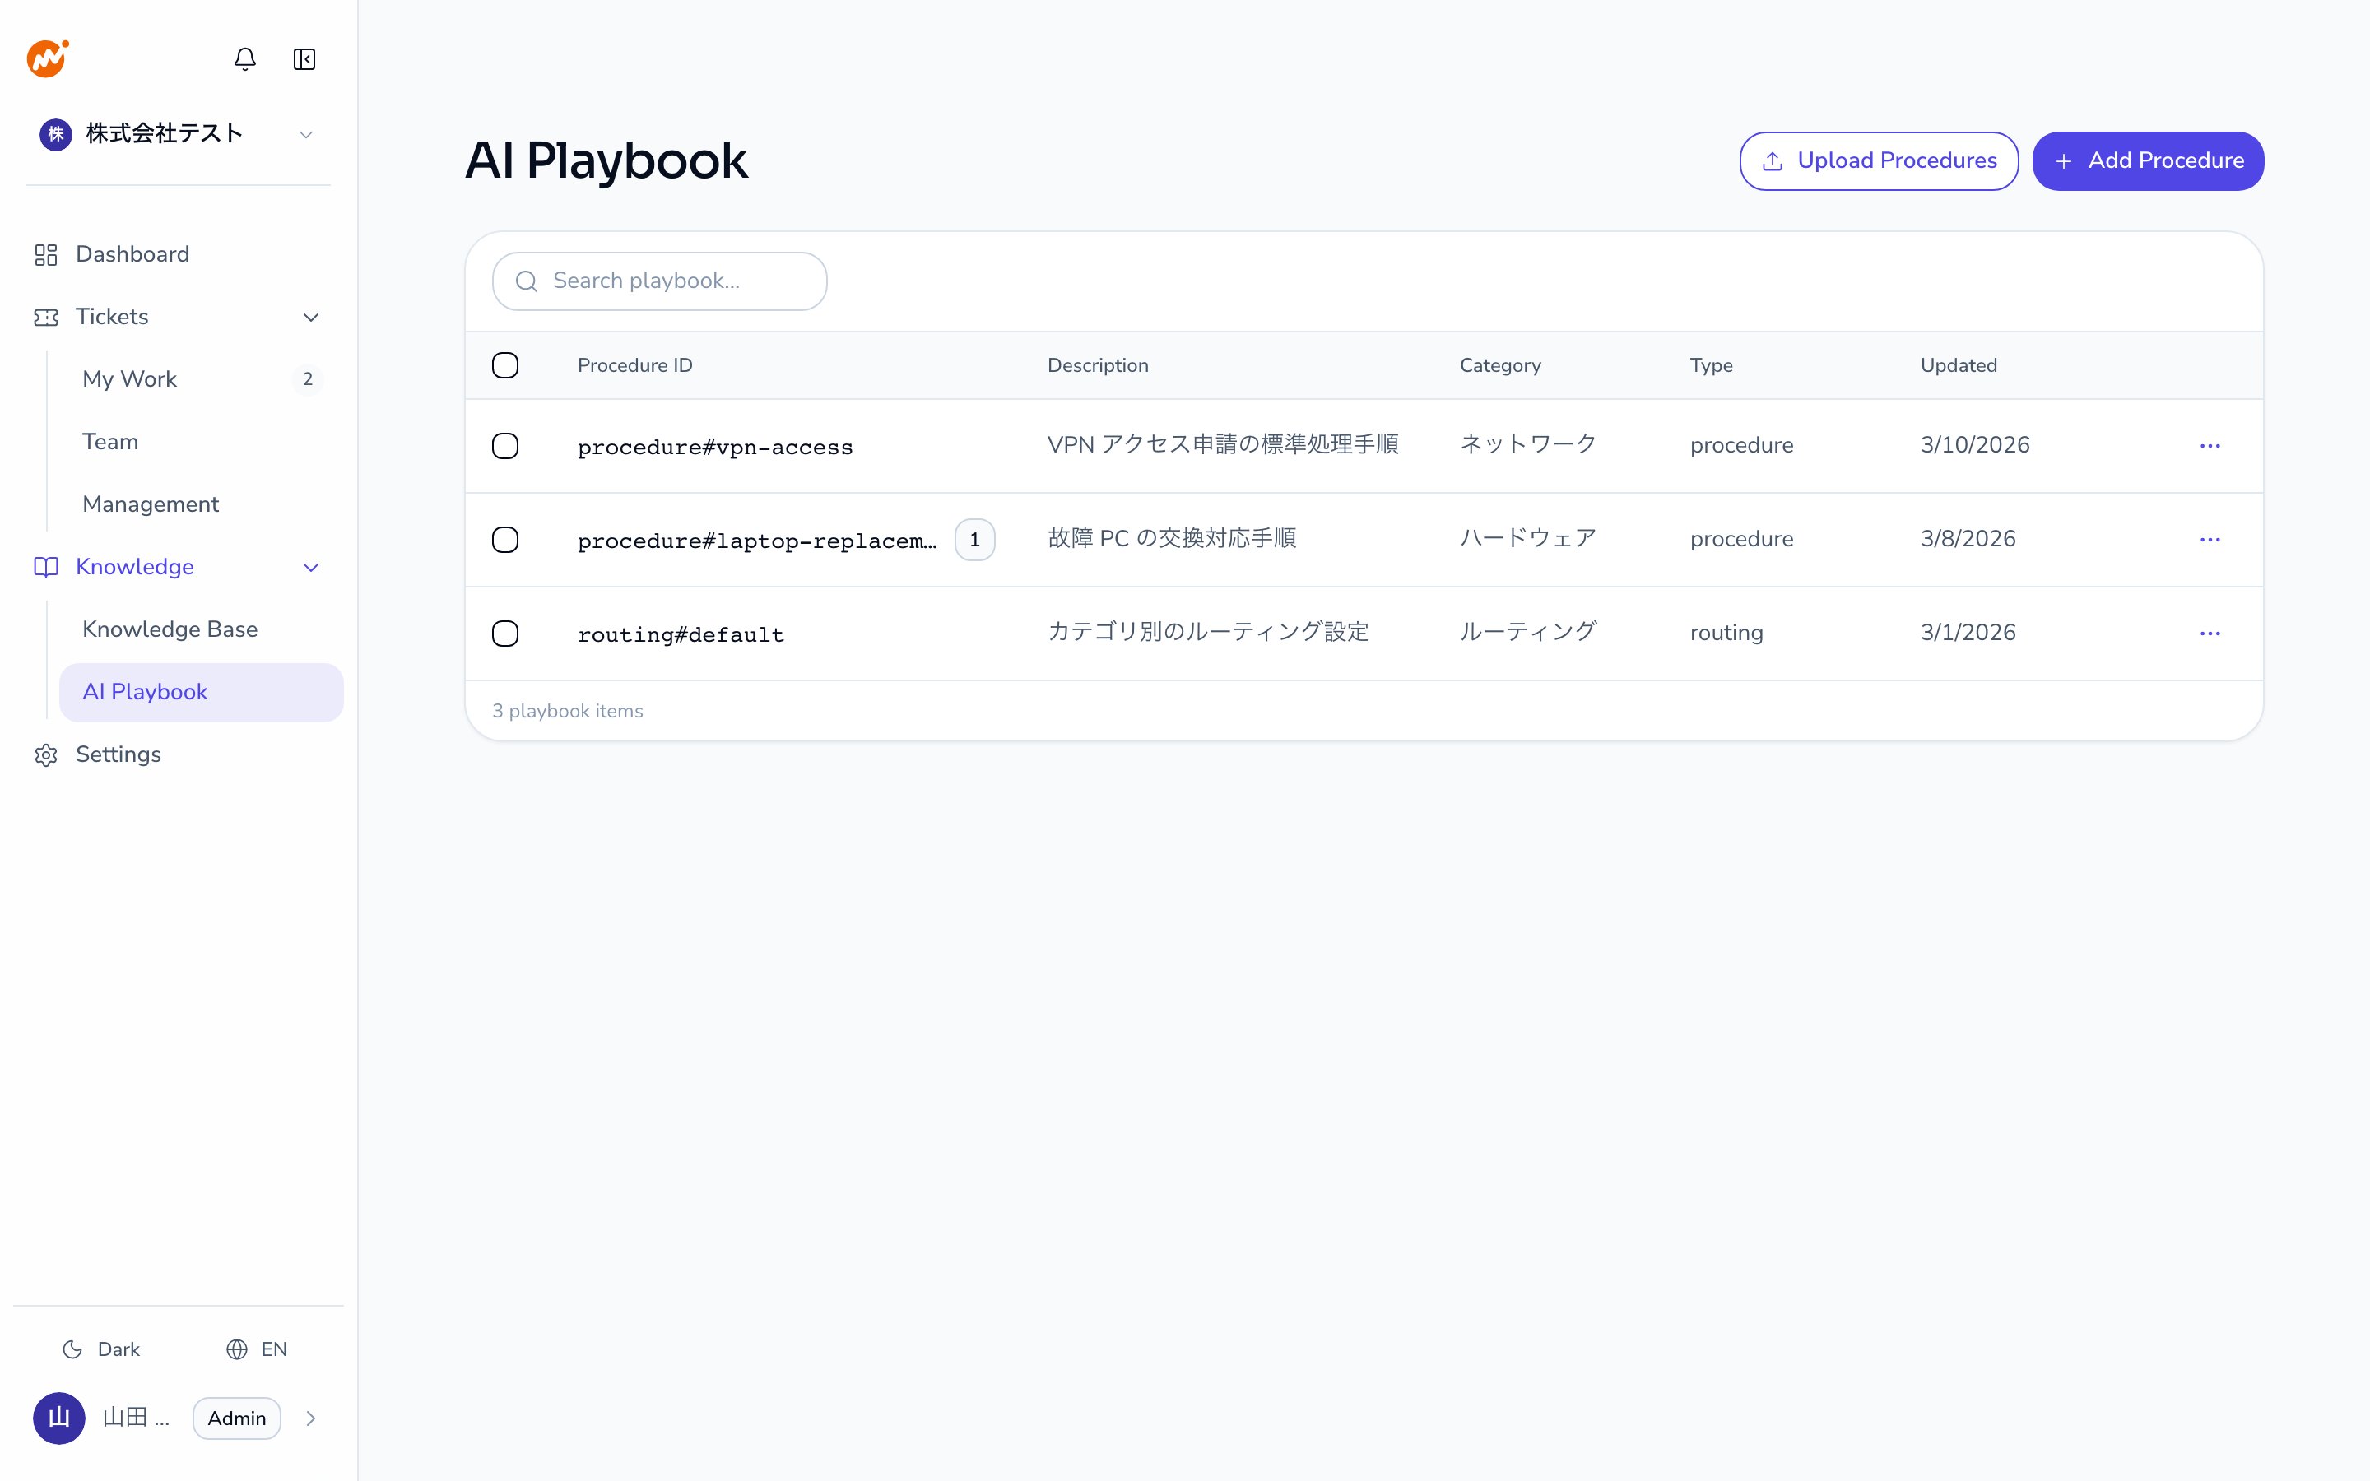Go to Dashboard
Image resolution: width=2370 pixels, height=1481 pixels.
tap(179, 255)
